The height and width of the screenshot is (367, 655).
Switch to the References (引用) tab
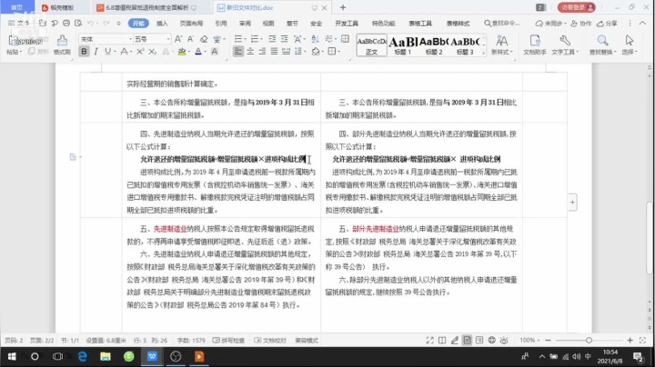(221, 24)
